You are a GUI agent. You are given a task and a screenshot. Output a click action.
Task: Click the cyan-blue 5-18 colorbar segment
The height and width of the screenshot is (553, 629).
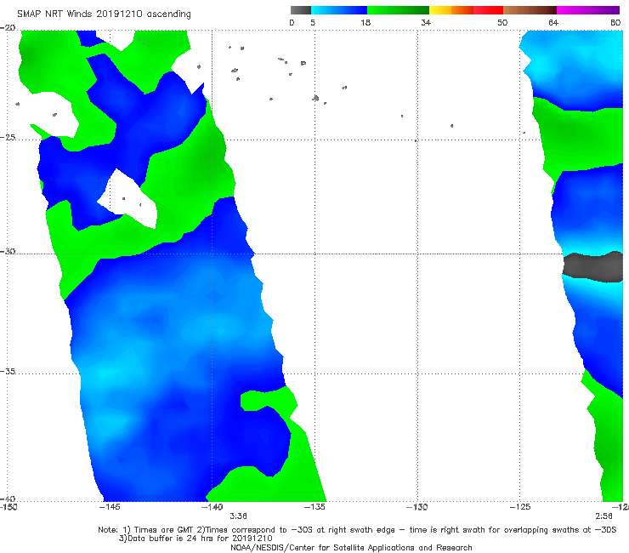(339, 10)
